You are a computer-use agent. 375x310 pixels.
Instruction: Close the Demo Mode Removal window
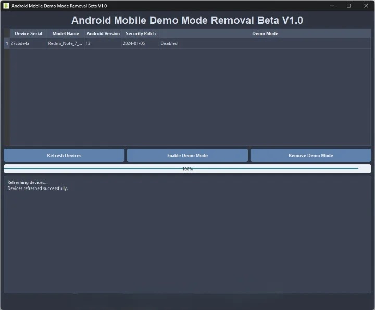366,6
